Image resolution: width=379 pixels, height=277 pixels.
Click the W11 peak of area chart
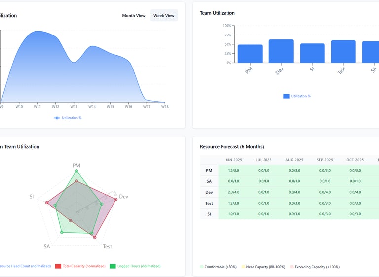37,31
